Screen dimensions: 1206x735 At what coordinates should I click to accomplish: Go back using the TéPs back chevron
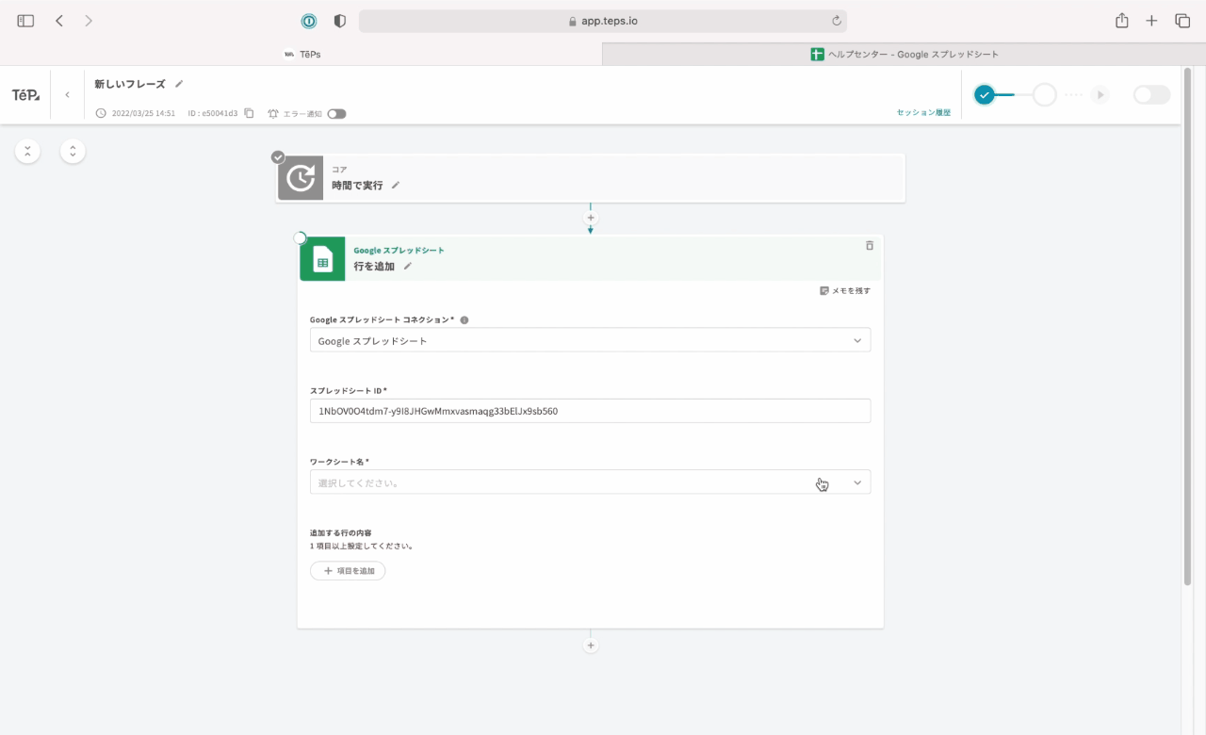[x=67, y=95]
